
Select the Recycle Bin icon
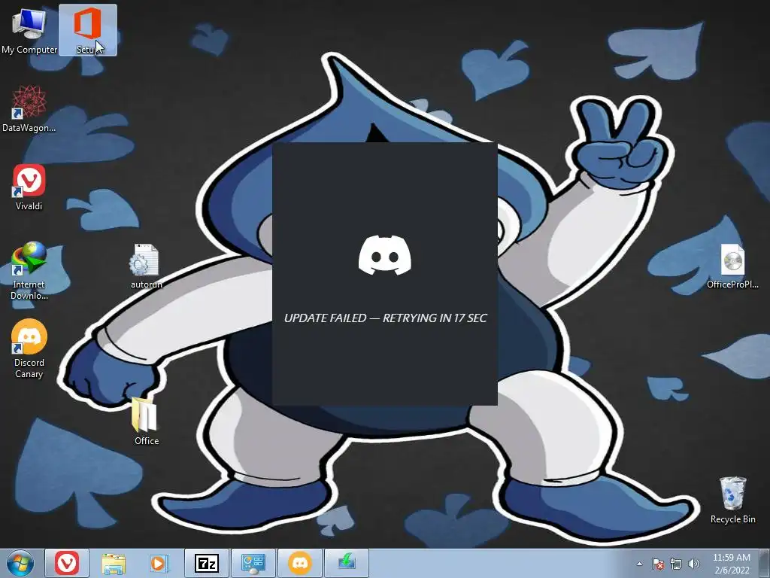click(732, 500)
